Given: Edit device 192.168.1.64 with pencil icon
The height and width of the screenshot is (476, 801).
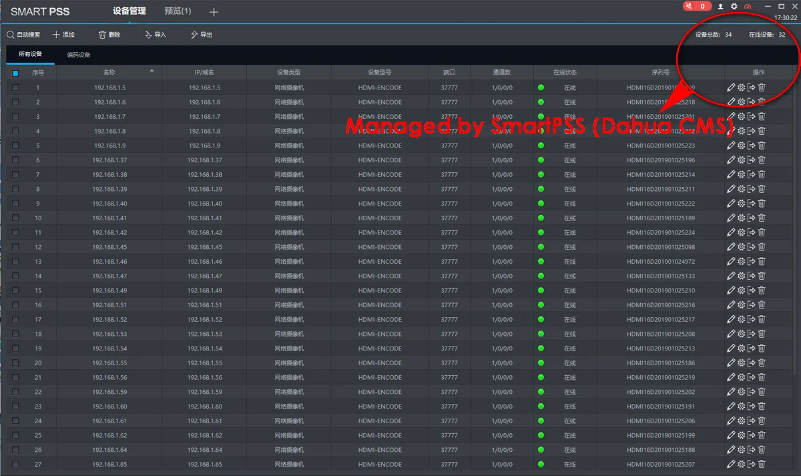Looking at the screenshot, I should [731, 450].
